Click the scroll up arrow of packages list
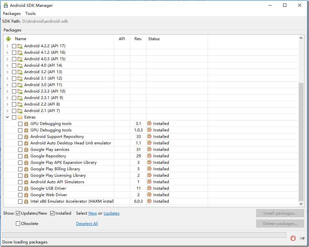The width and height of the screenshot is (309, 247). coord(301,38)
